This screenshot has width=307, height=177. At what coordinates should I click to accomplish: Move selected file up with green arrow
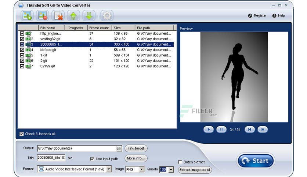click(73, 16)
